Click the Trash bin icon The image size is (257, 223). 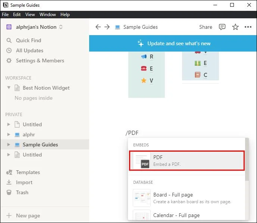(x=9, y=192)
